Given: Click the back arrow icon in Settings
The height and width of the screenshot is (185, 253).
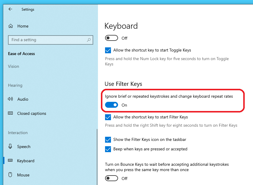Looking at the screenshot, I should (10, 9).
